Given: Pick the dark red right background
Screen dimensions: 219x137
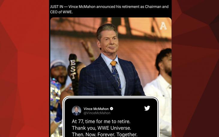Looking at the screenshot, I should (195, 68).
